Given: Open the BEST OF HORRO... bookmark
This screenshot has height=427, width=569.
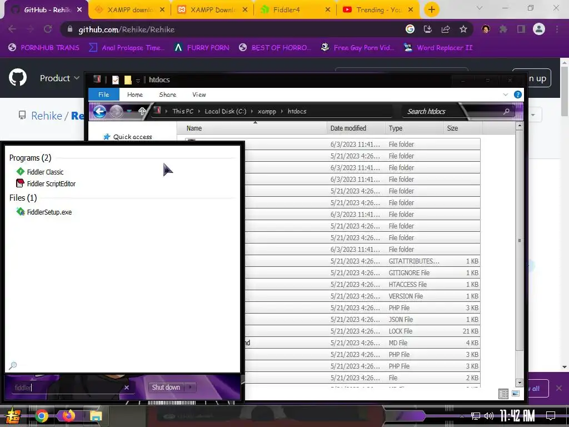Looking at the screenshot, I should tap(275, 48).
